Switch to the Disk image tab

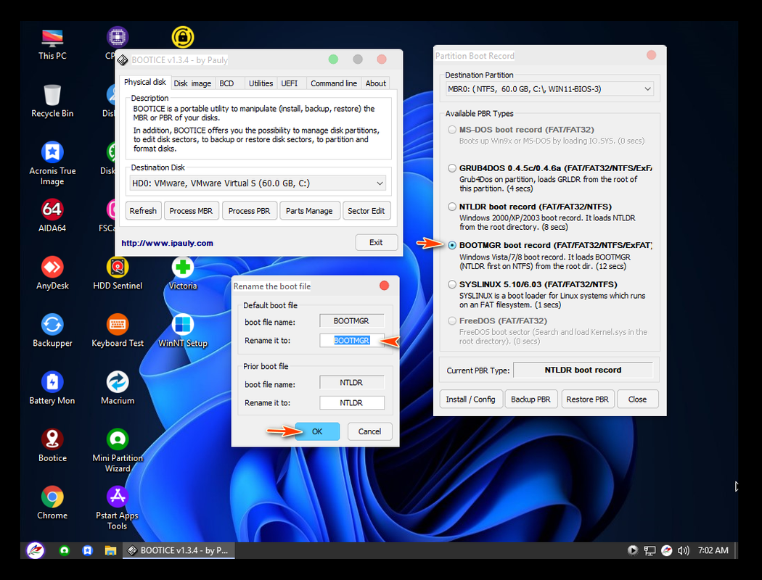pos(192,83)
